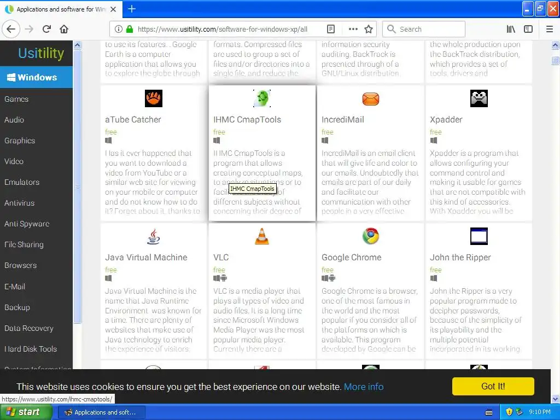Click the 9:10 PM taskbar clock
Image resolution: width=560 pixels, height=420 pixels.
pyautogui.click(x=540, y=412)
